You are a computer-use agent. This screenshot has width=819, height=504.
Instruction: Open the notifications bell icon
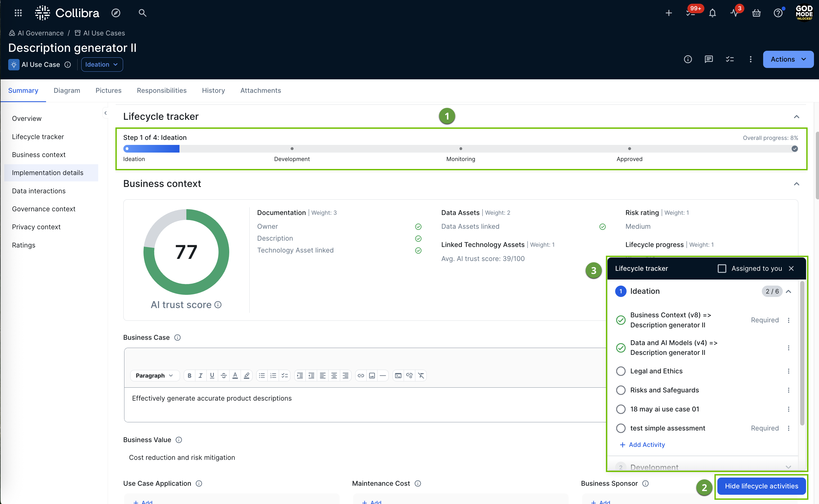tap(712, 13)
